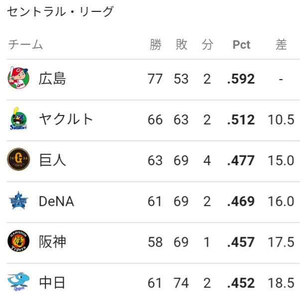Click the Hanshin Tigers logo
The height and width of the screenshot is (300, 300).
click(18, 241)
